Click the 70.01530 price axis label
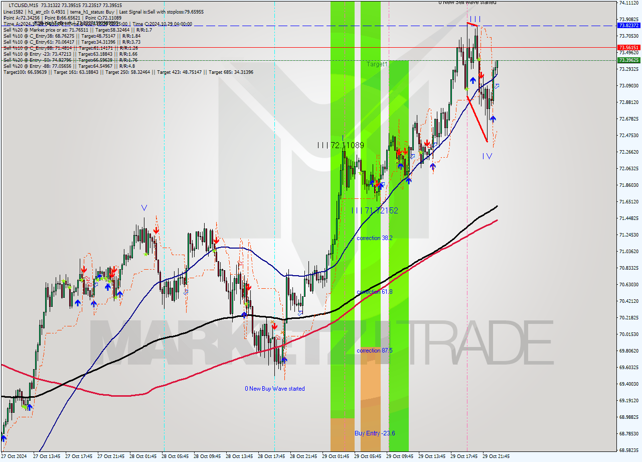642x462 pixels. [628, 334]
